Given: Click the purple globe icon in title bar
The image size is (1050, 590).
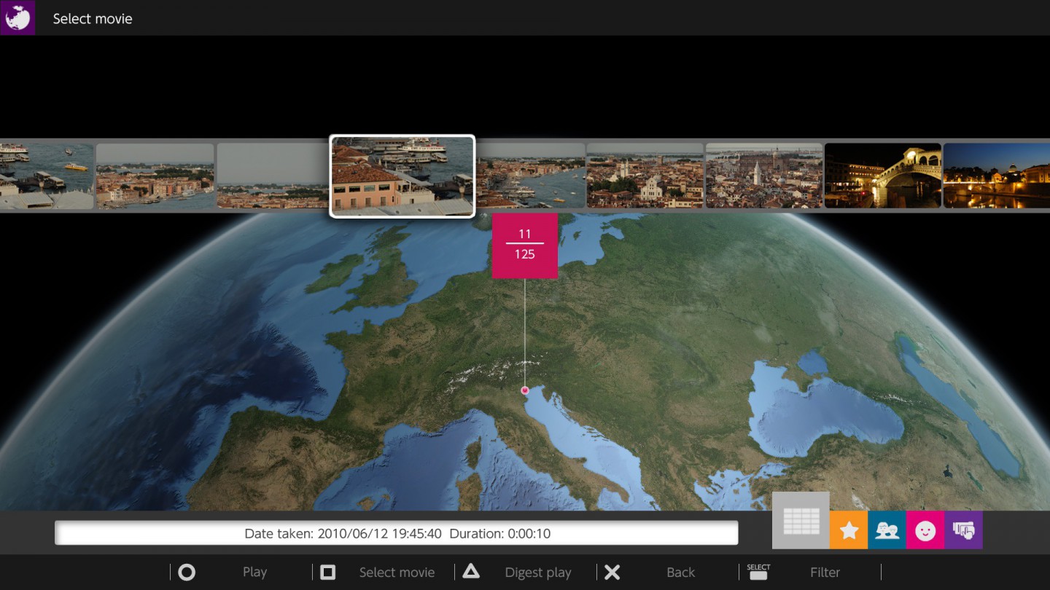Looking at the screenshot, I should click(x=17, y=17).
